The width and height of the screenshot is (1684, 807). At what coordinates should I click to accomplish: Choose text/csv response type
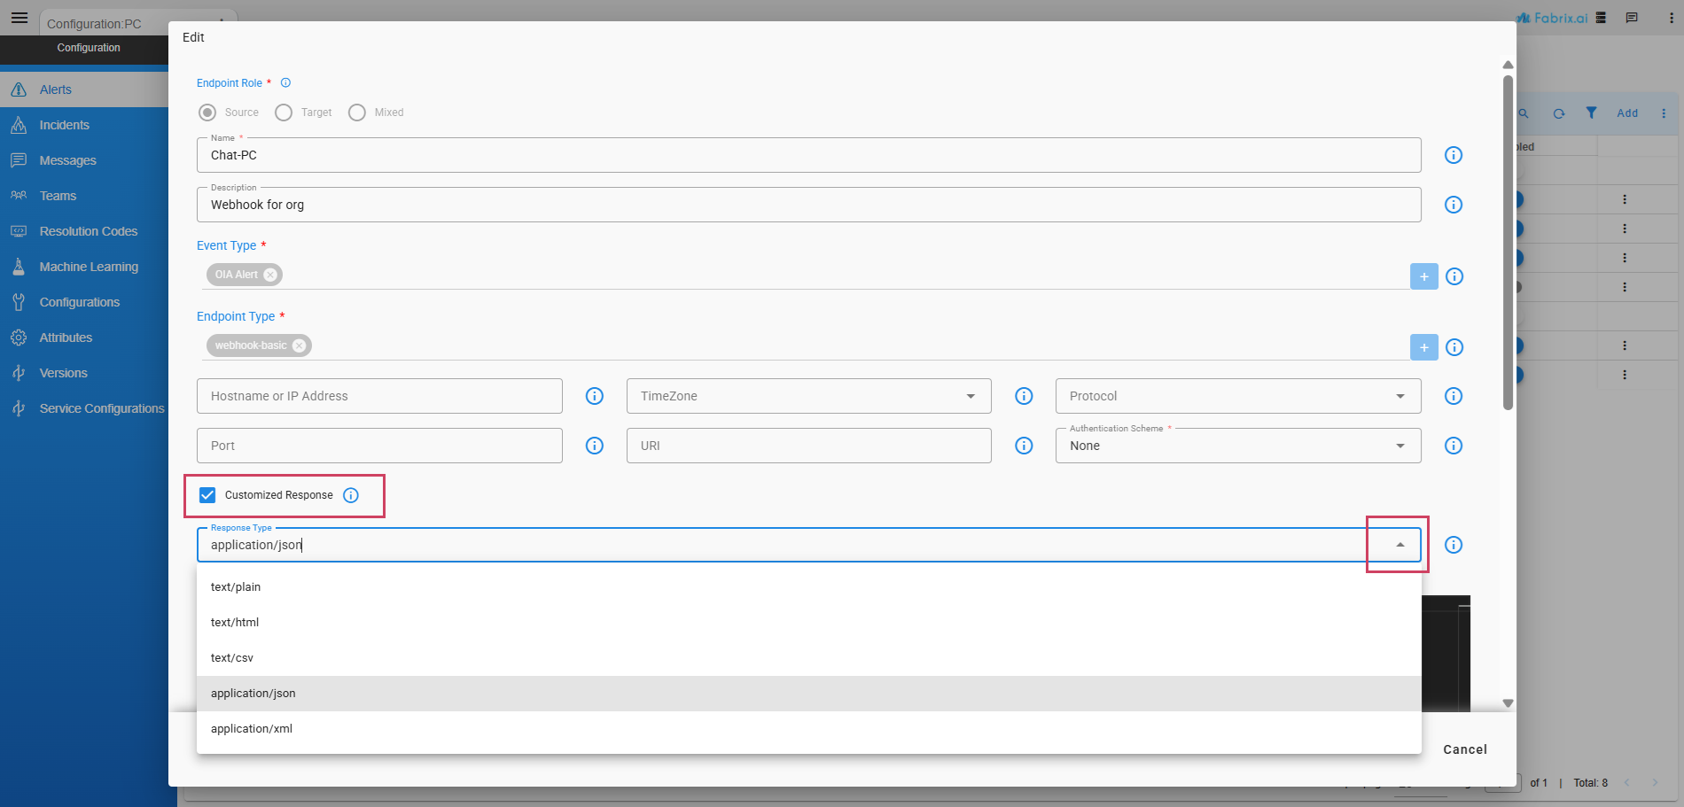[809, 658]
